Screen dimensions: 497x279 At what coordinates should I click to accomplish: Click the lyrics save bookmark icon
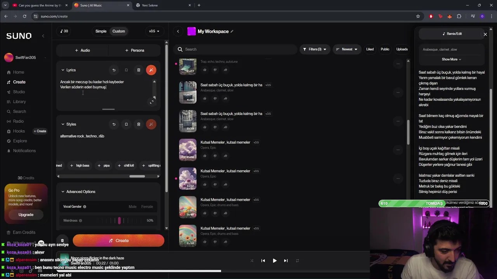point(126,70)
